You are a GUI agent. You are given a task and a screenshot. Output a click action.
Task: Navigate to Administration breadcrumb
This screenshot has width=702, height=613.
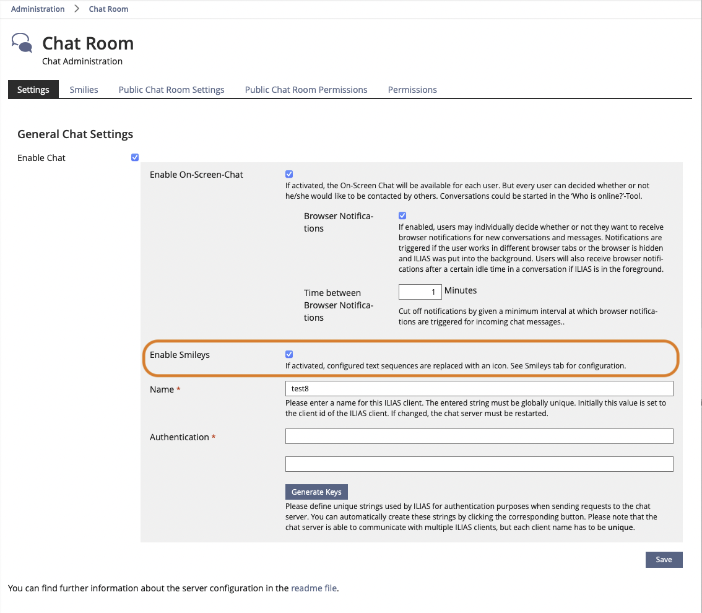click(x=38, y=9)
